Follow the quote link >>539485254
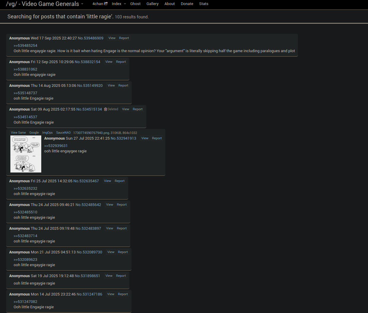Viewport: 368px width, 313px height. (x=26, y=46)
